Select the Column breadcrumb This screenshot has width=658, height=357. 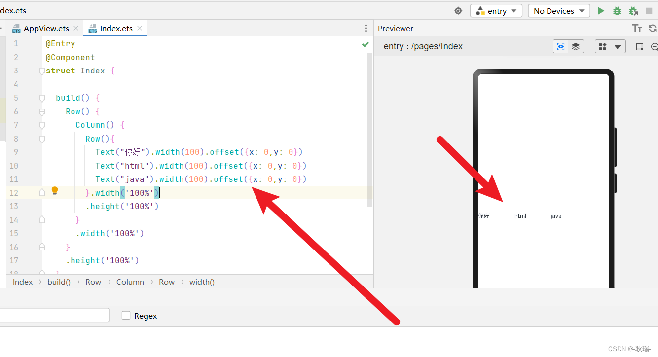(x=130, y=282)
